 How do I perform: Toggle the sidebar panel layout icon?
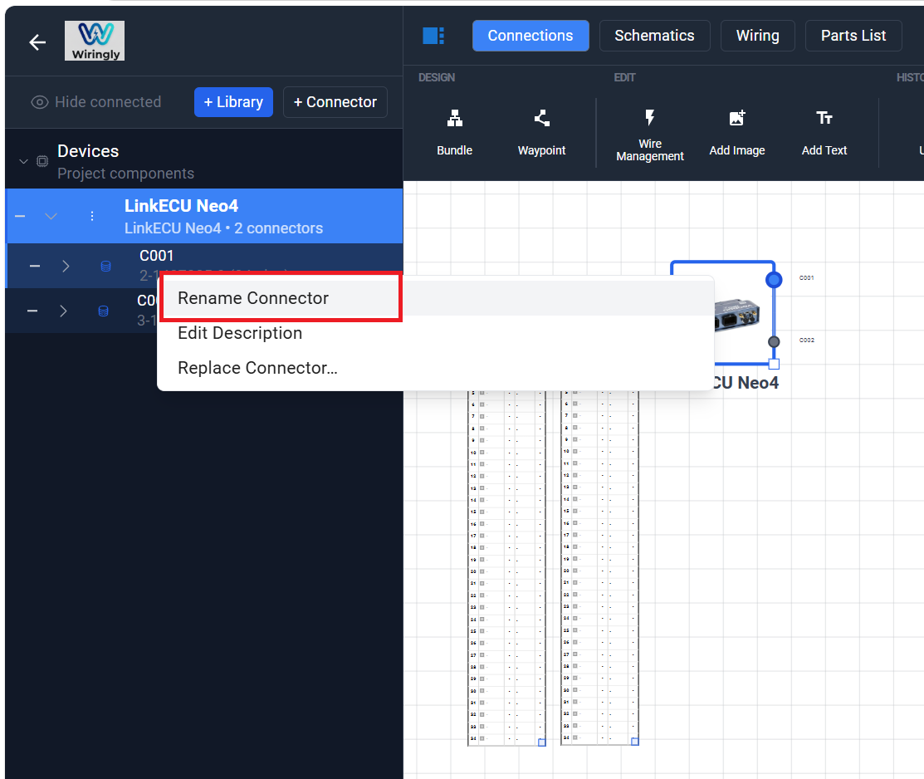point(433,36)
